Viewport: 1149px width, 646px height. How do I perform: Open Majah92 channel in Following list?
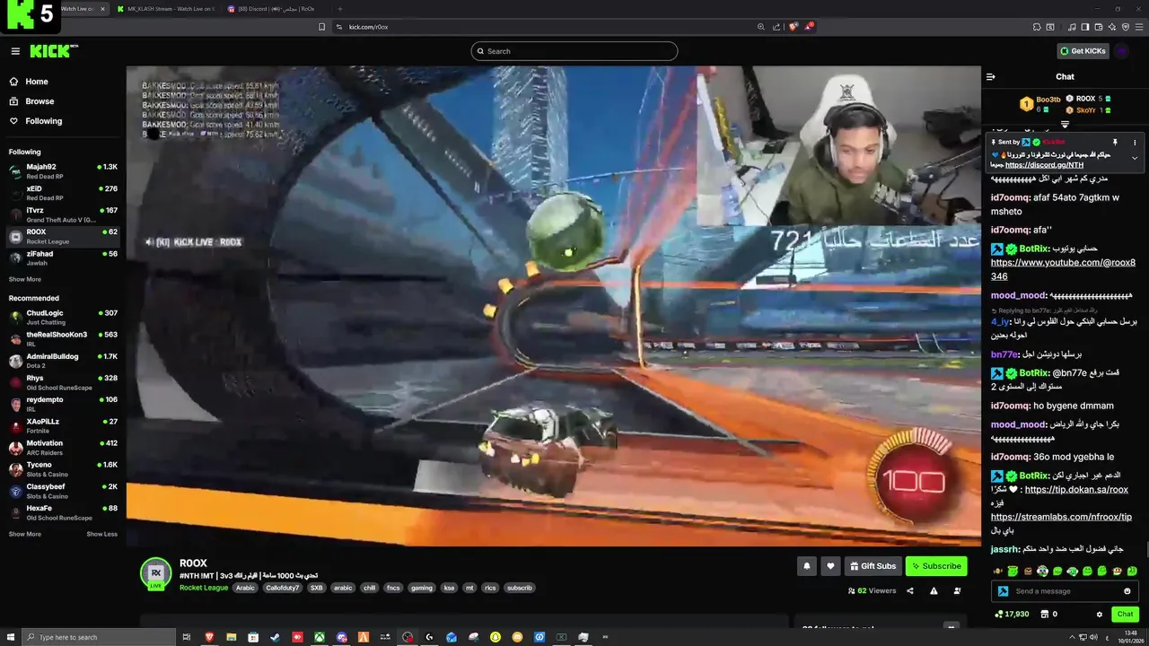[63, 170]
